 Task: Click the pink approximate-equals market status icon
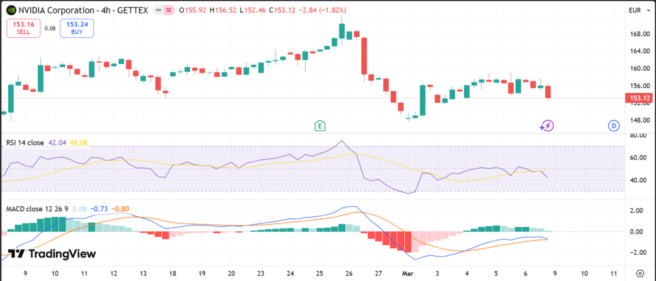click(168, 11)
